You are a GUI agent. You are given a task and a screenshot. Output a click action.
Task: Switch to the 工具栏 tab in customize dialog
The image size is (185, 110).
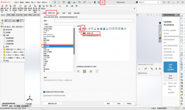[x=44, y=13]
